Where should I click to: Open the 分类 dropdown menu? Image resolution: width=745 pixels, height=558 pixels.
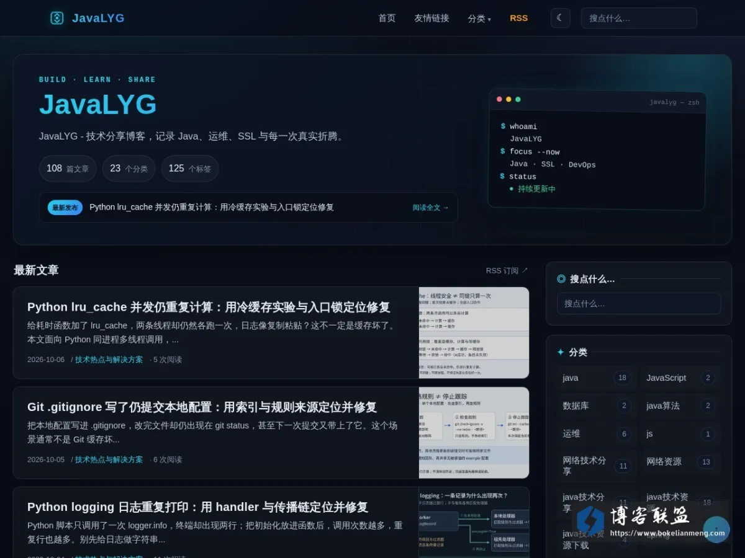479,19
